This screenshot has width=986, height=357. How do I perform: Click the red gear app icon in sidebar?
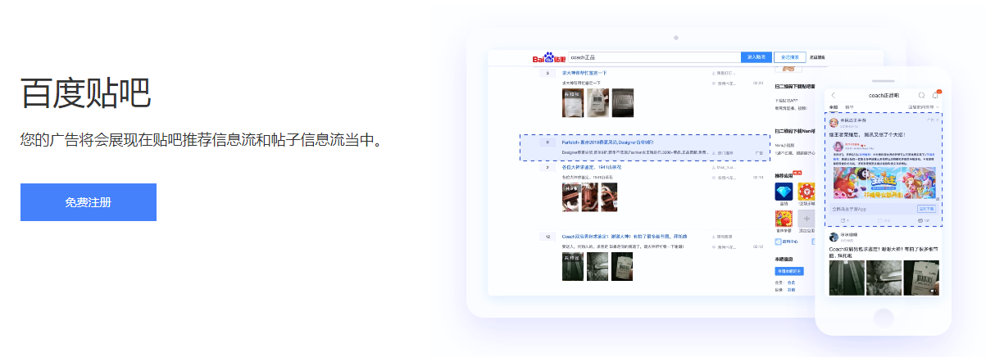coord(807,192)
